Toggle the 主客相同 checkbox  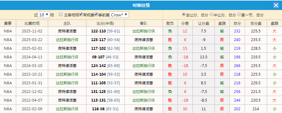(x=61, y=15)
